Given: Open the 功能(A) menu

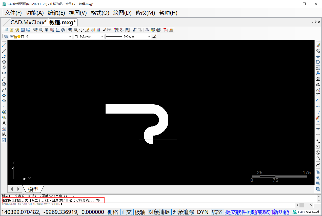Looking at the screenshot, I should [x=35, y=13].
